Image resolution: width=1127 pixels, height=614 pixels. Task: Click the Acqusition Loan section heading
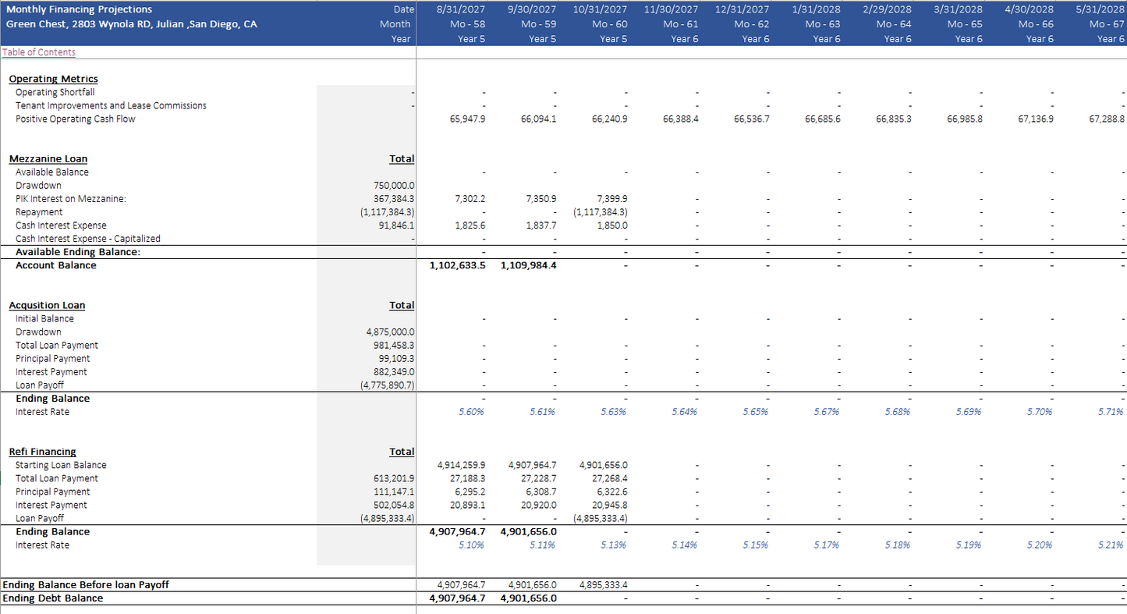point(47,306)
